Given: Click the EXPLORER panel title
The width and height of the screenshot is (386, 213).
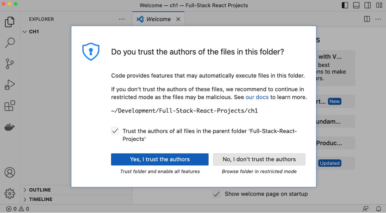Looking at the screenshot, I should tap(41, 19).
